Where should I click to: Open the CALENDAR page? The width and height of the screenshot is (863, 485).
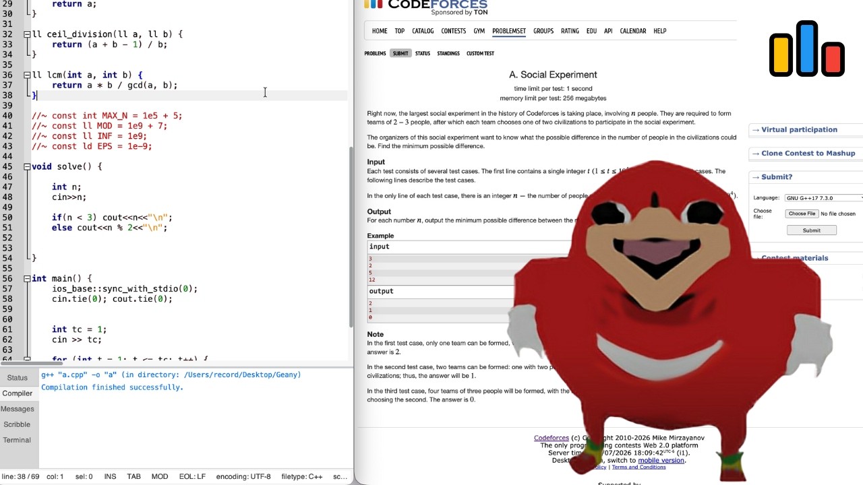coord(633,31)
